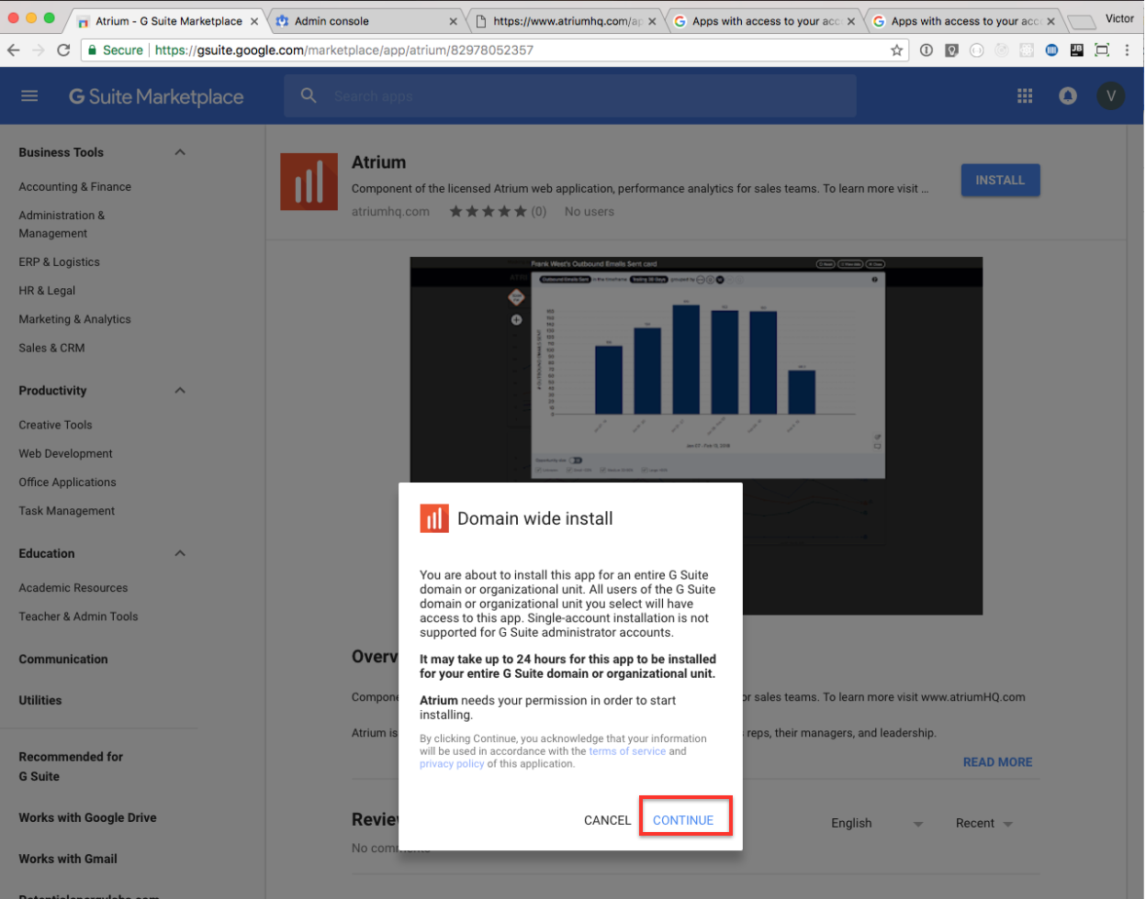
Task: Open Works with Gmail
Action: [x=68, y=859]
